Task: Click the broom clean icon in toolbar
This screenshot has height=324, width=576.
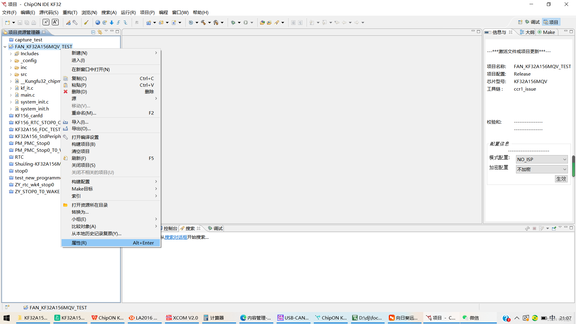Action: click(x=86, y=22)
